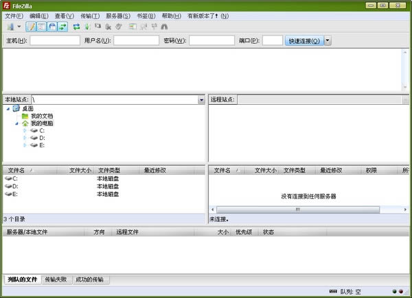
Task: Click the 端口(P) port field
Action: [273, 40]
